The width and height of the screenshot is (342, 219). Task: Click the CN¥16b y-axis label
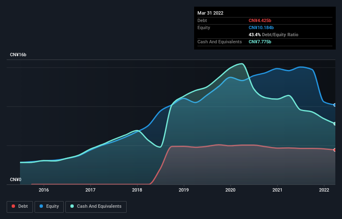pos(18,55)
